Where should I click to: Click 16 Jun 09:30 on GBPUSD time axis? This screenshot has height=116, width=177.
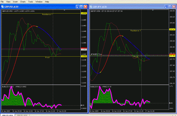[x=17, y=111]
